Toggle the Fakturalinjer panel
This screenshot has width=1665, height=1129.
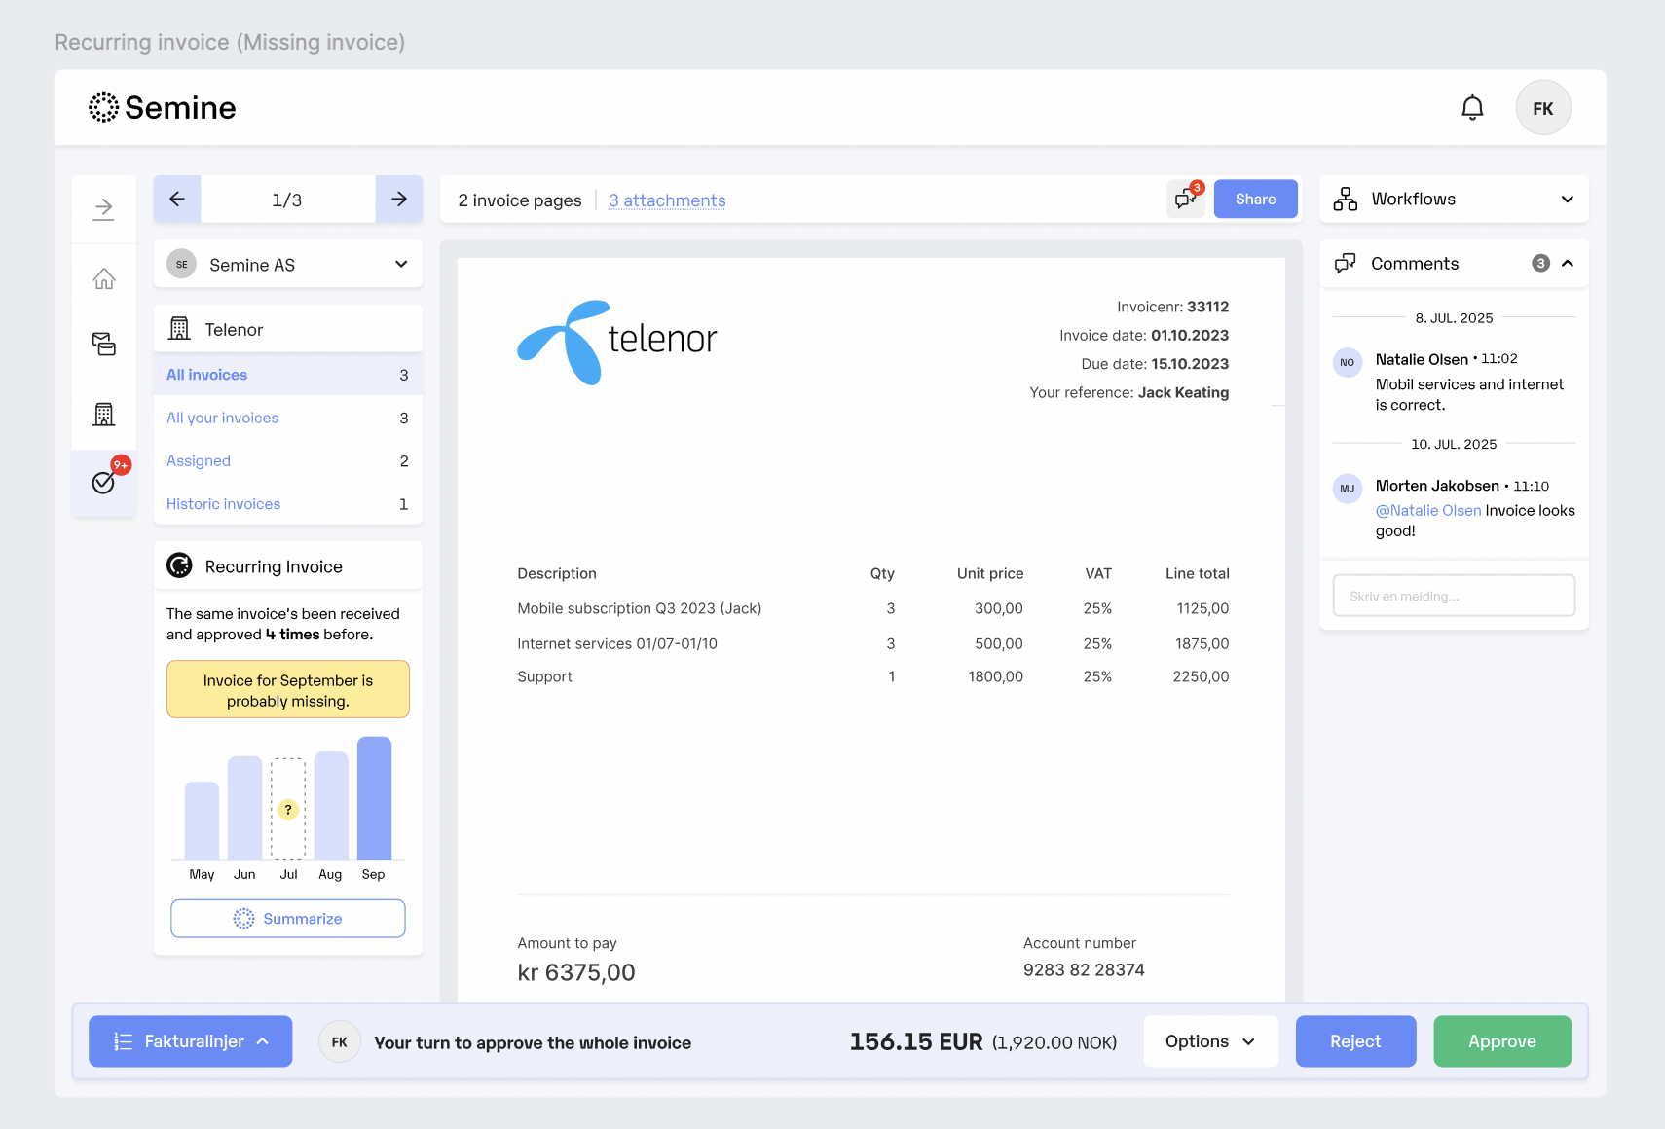(x=191, y=1041)
